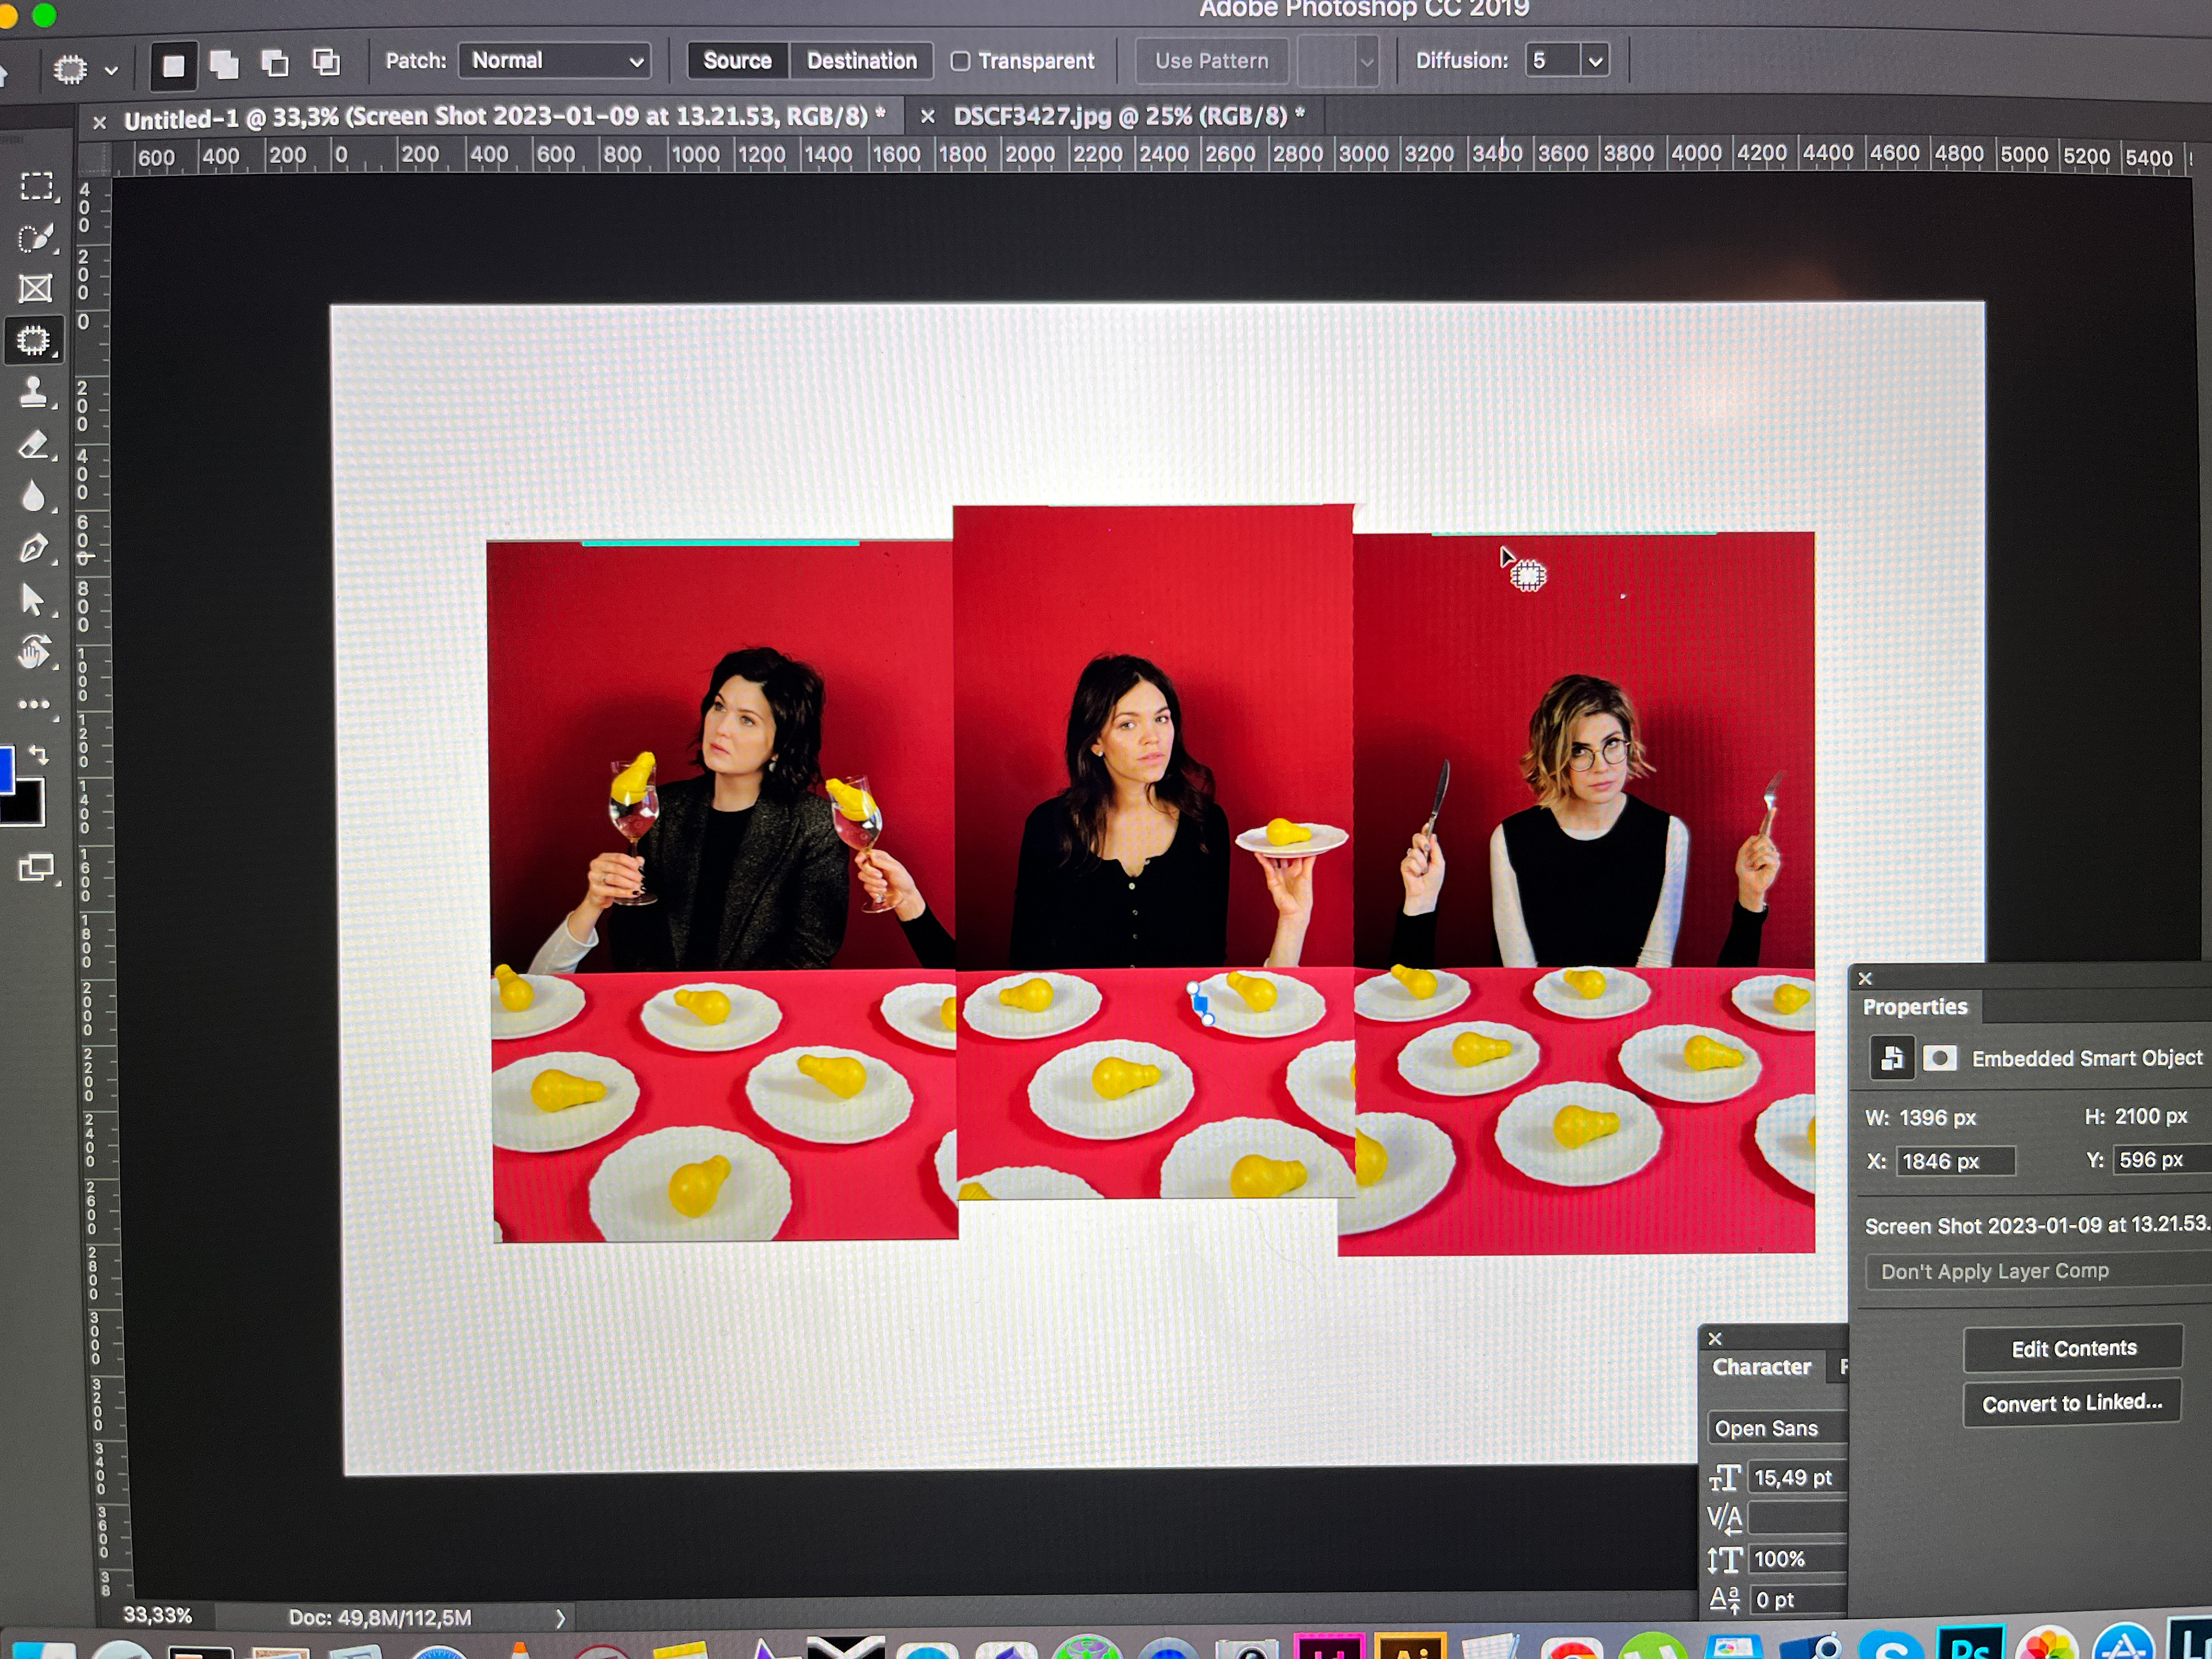Enable the Transparent checkbox

pyautogui.click(x=960, y=62)
